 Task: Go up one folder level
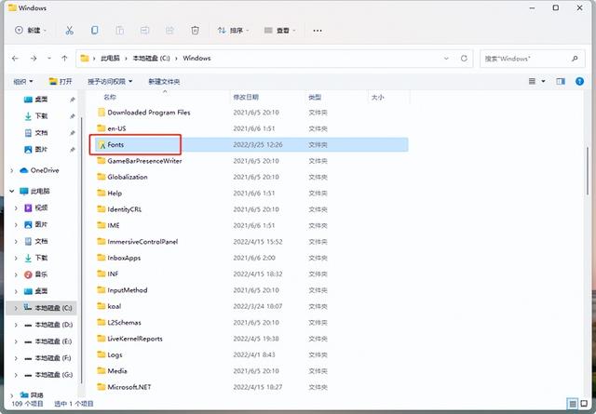[x=64, y=58]
